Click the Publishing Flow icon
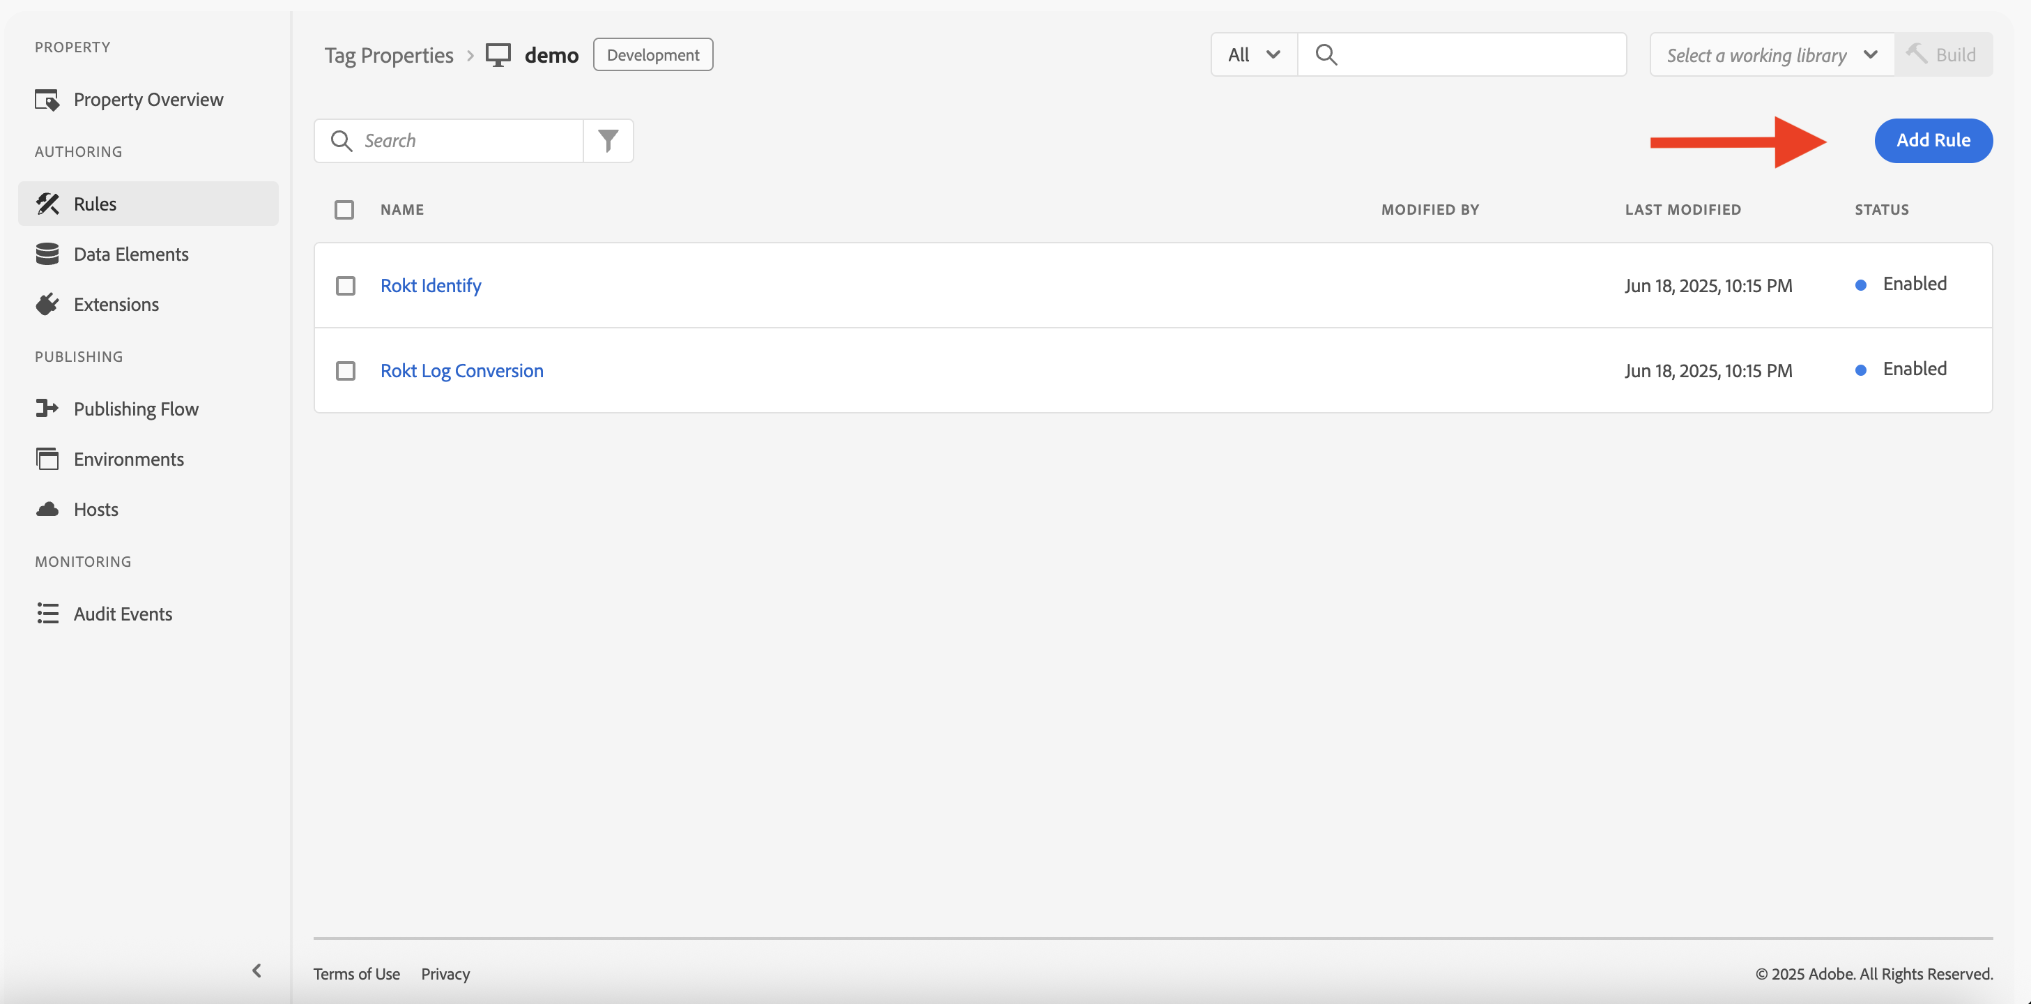Viewport: 2031px width, 1004px height. [x=47, y=409]
